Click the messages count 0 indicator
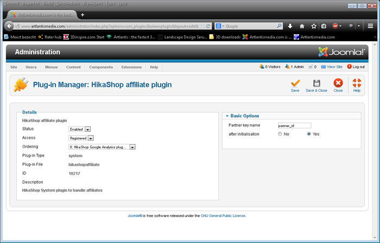Viewport: 380px width, 243px height. 313,67
